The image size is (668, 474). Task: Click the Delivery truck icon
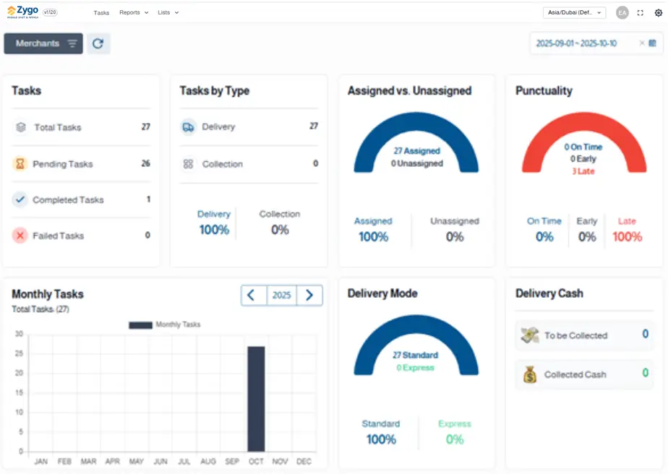pos(188,127)
